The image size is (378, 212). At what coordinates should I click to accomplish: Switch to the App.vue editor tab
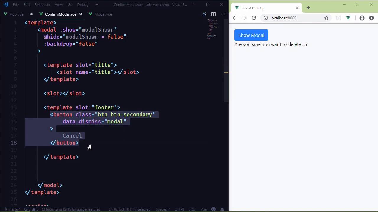click(17, 14)
